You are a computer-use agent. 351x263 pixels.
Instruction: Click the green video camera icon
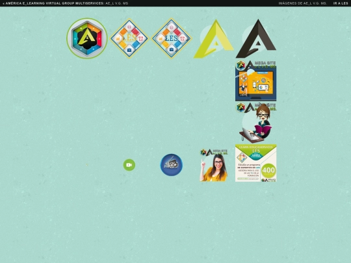tap(129, 165)
